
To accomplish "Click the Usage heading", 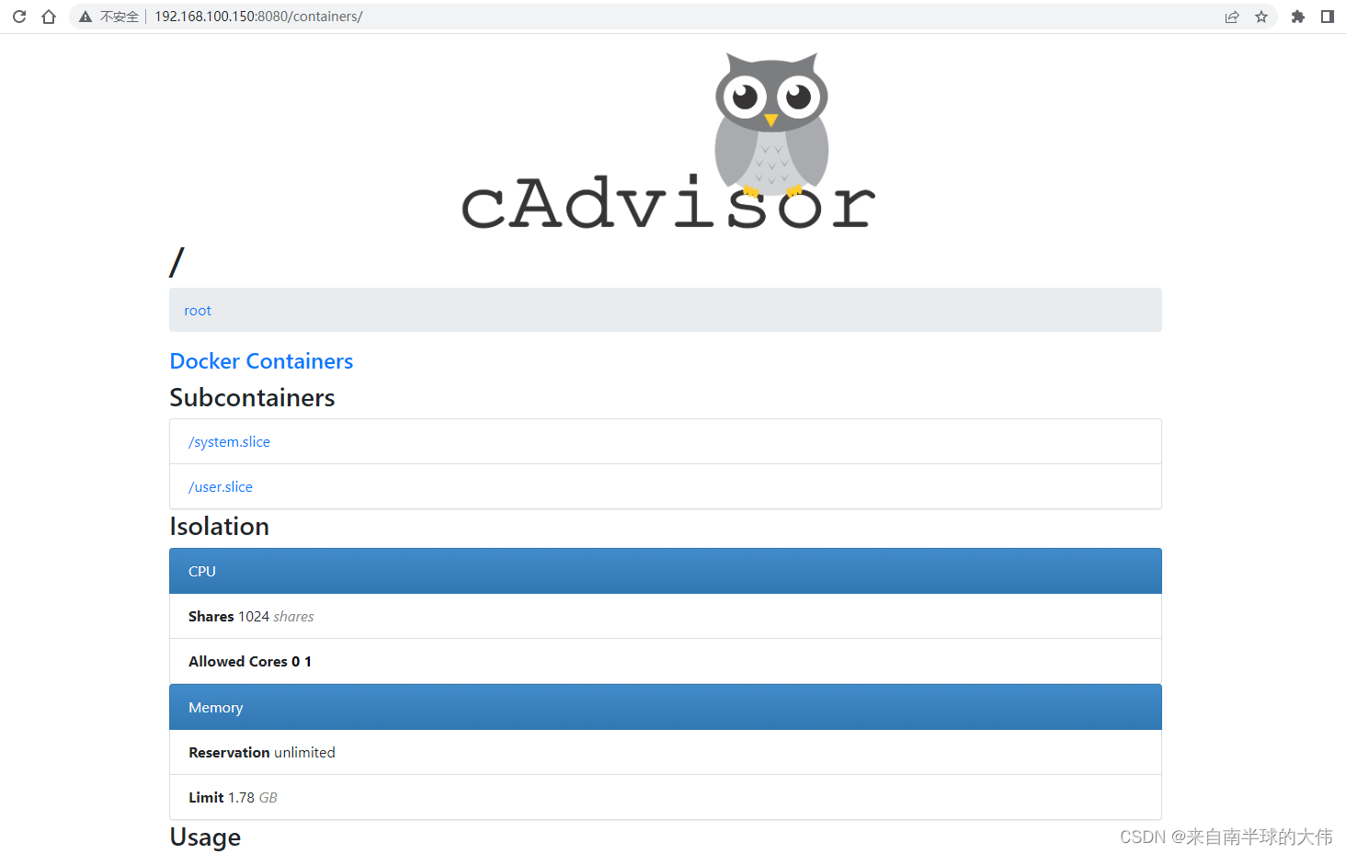I will point(205,837).
